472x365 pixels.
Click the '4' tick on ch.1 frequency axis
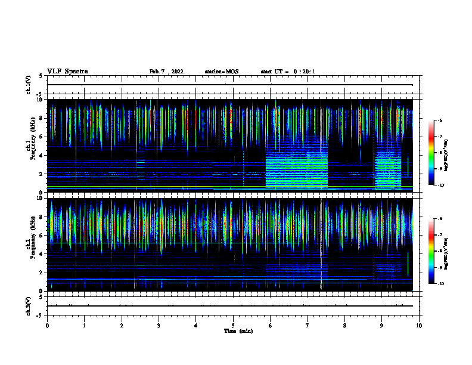click(x=42, y=156)
